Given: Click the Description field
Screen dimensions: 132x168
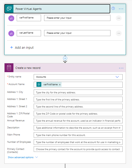Looking at the screenshot, I should coord(78,128).
